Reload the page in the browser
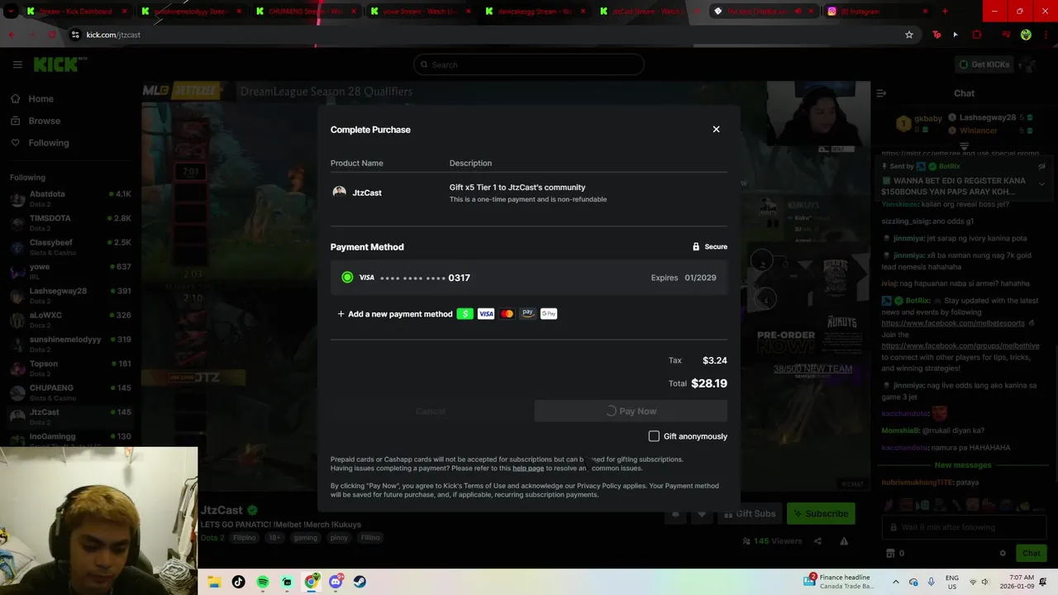The width and height of the screenshot is (1058, 595). point(52,35)
